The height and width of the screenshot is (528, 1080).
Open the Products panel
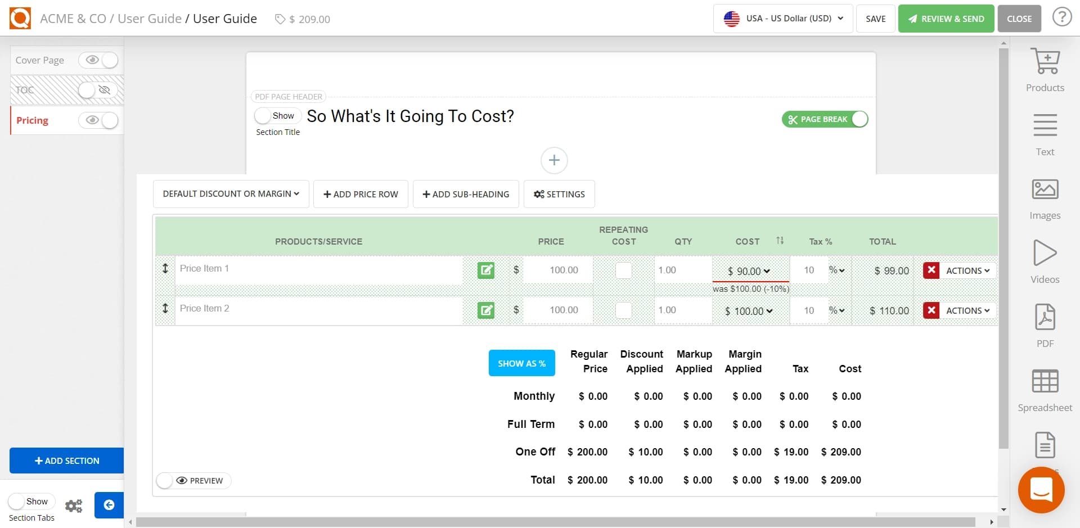(1045, 67)
